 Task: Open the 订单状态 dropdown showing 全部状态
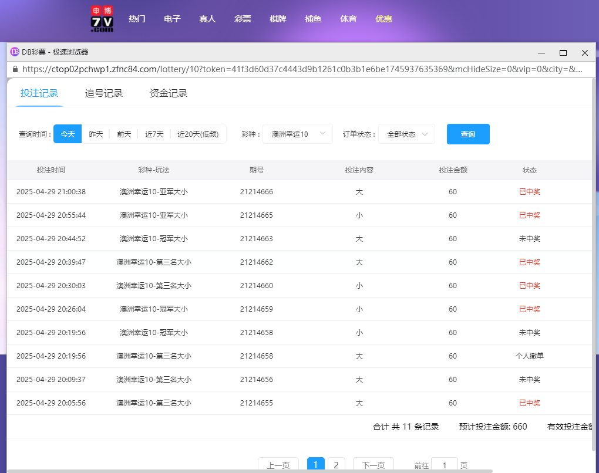coord(406,134)
